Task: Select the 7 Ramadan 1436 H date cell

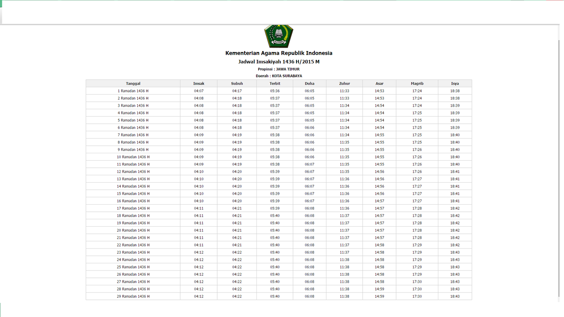Action: pyautogui.click(x=133, y=135)
